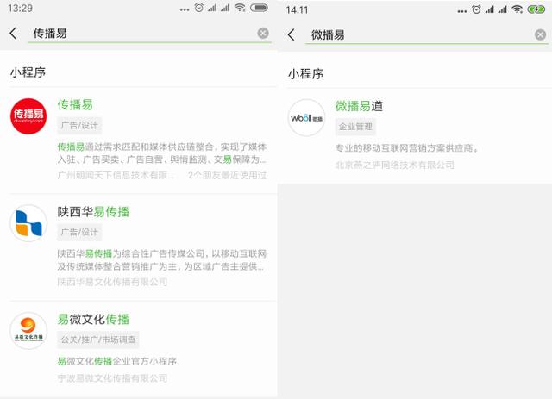Open the 易微文化传播 orange swirl logo
Image resolution: width=552 pixels, height=399 pixels.
click(x=28, y=330)
